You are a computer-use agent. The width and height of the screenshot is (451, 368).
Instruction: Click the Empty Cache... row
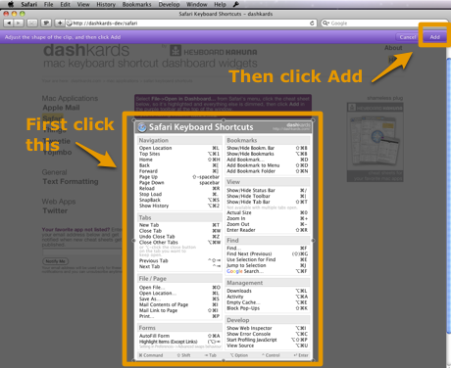[268, 302]
